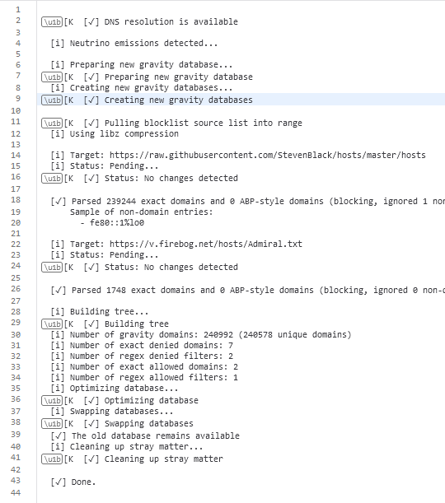
Task: Click line number 43 in the gutter
Action: tap(16, 481)
